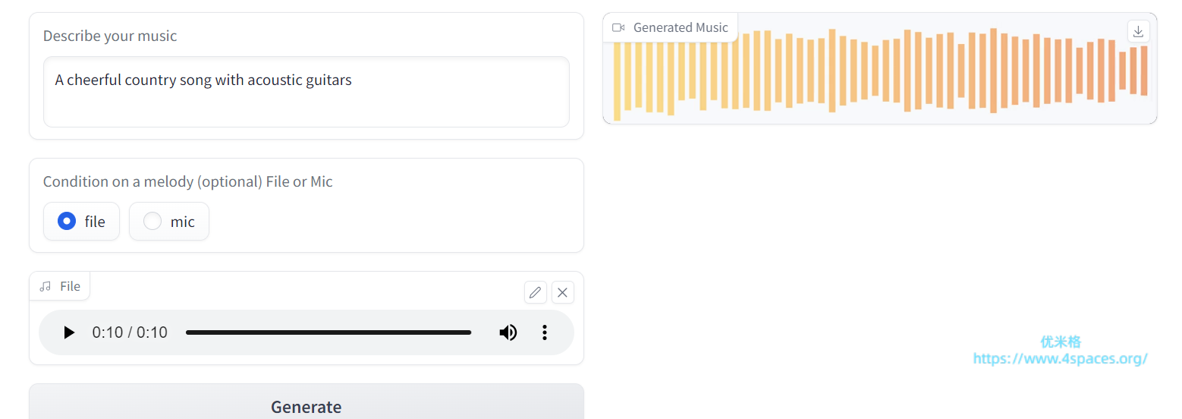Open the 4spaces.org watermark link
Screen dimensions: 1182x419
(1060, 359)
